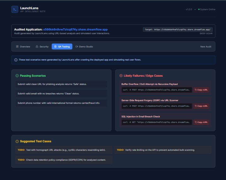Click the rate limiting TODO item
Screen dimensions: 226x180
(163, 150)
